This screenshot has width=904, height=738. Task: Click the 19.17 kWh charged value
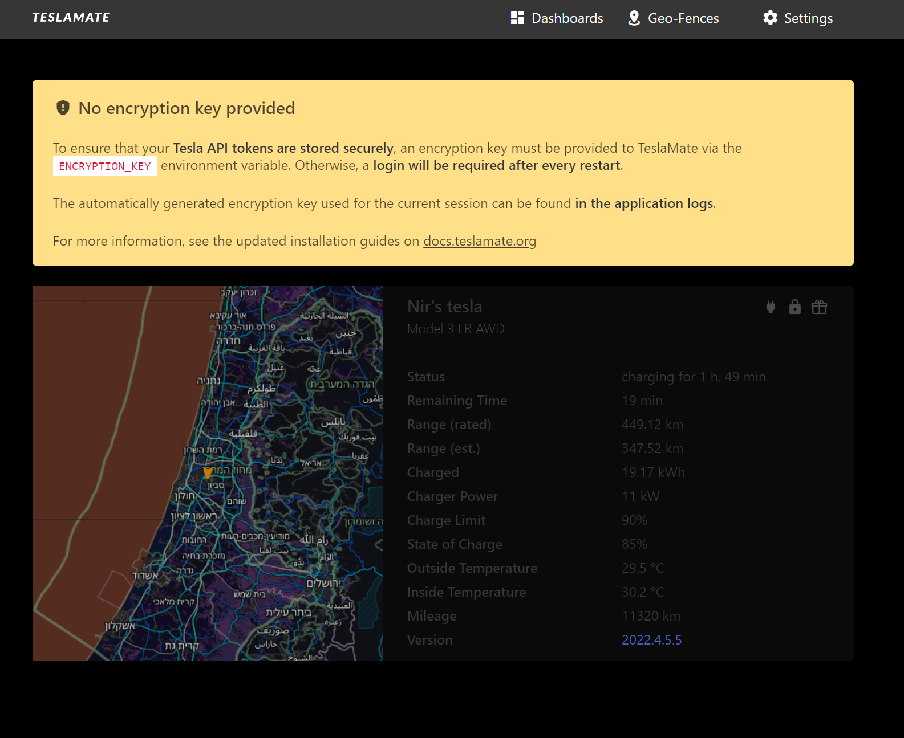pos(654,472)
